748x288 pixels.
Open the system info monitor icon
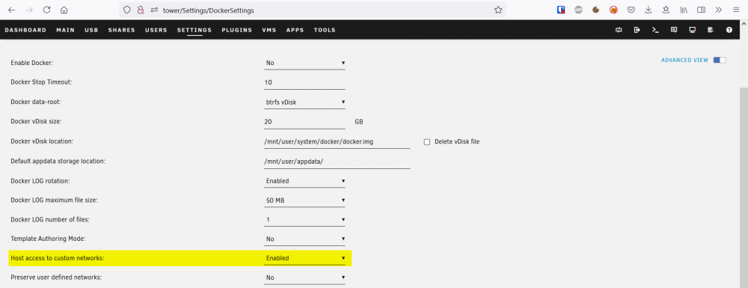point(692,30)
